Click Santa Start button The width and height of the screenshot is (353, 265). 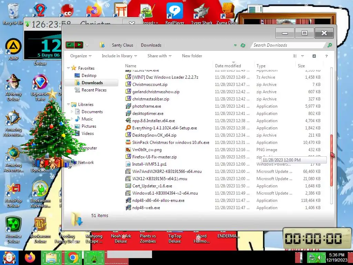pos(9,257)
